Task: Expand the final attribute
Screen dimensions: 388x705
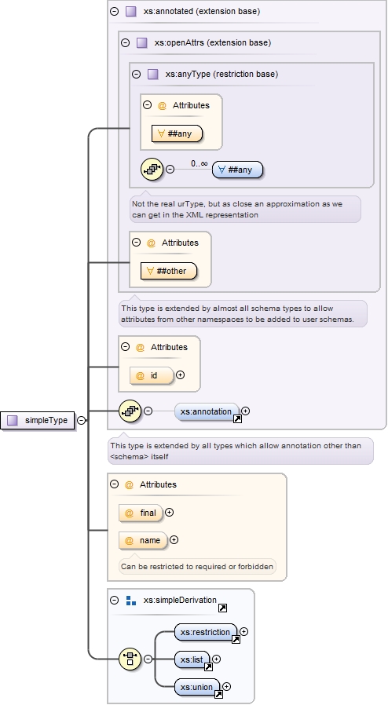Action: point(169,512)
